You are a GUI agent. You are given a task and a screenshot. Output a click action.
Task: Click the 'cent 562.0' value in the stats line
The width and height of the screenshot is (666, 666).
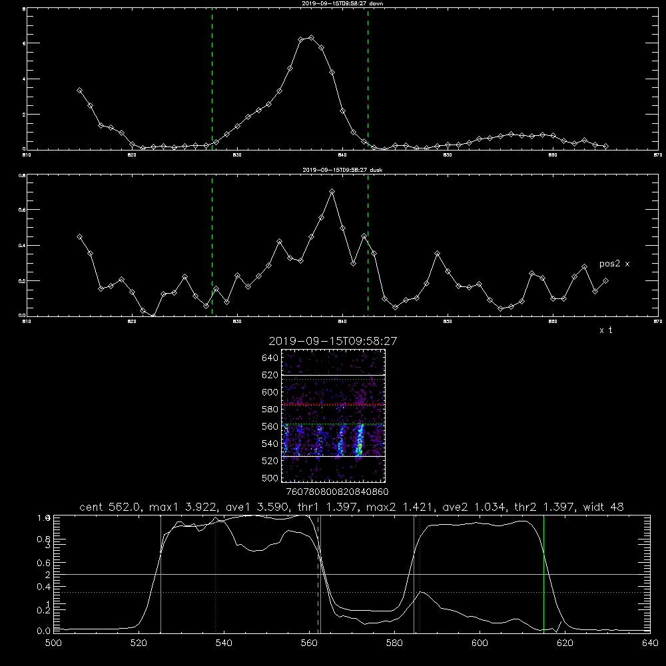pyautogui.click(x=110, y=507)
